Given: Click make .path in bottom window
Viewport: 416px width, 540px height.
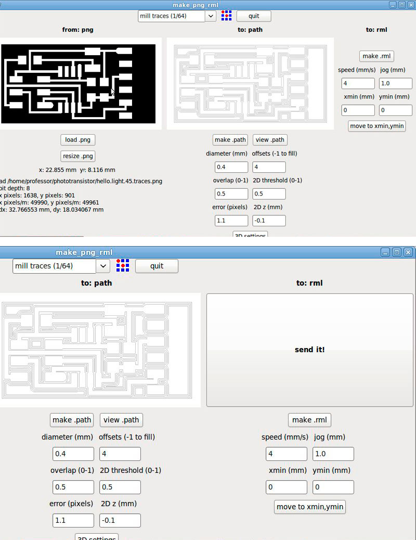Looking at the screenshot, I should 72,420.
